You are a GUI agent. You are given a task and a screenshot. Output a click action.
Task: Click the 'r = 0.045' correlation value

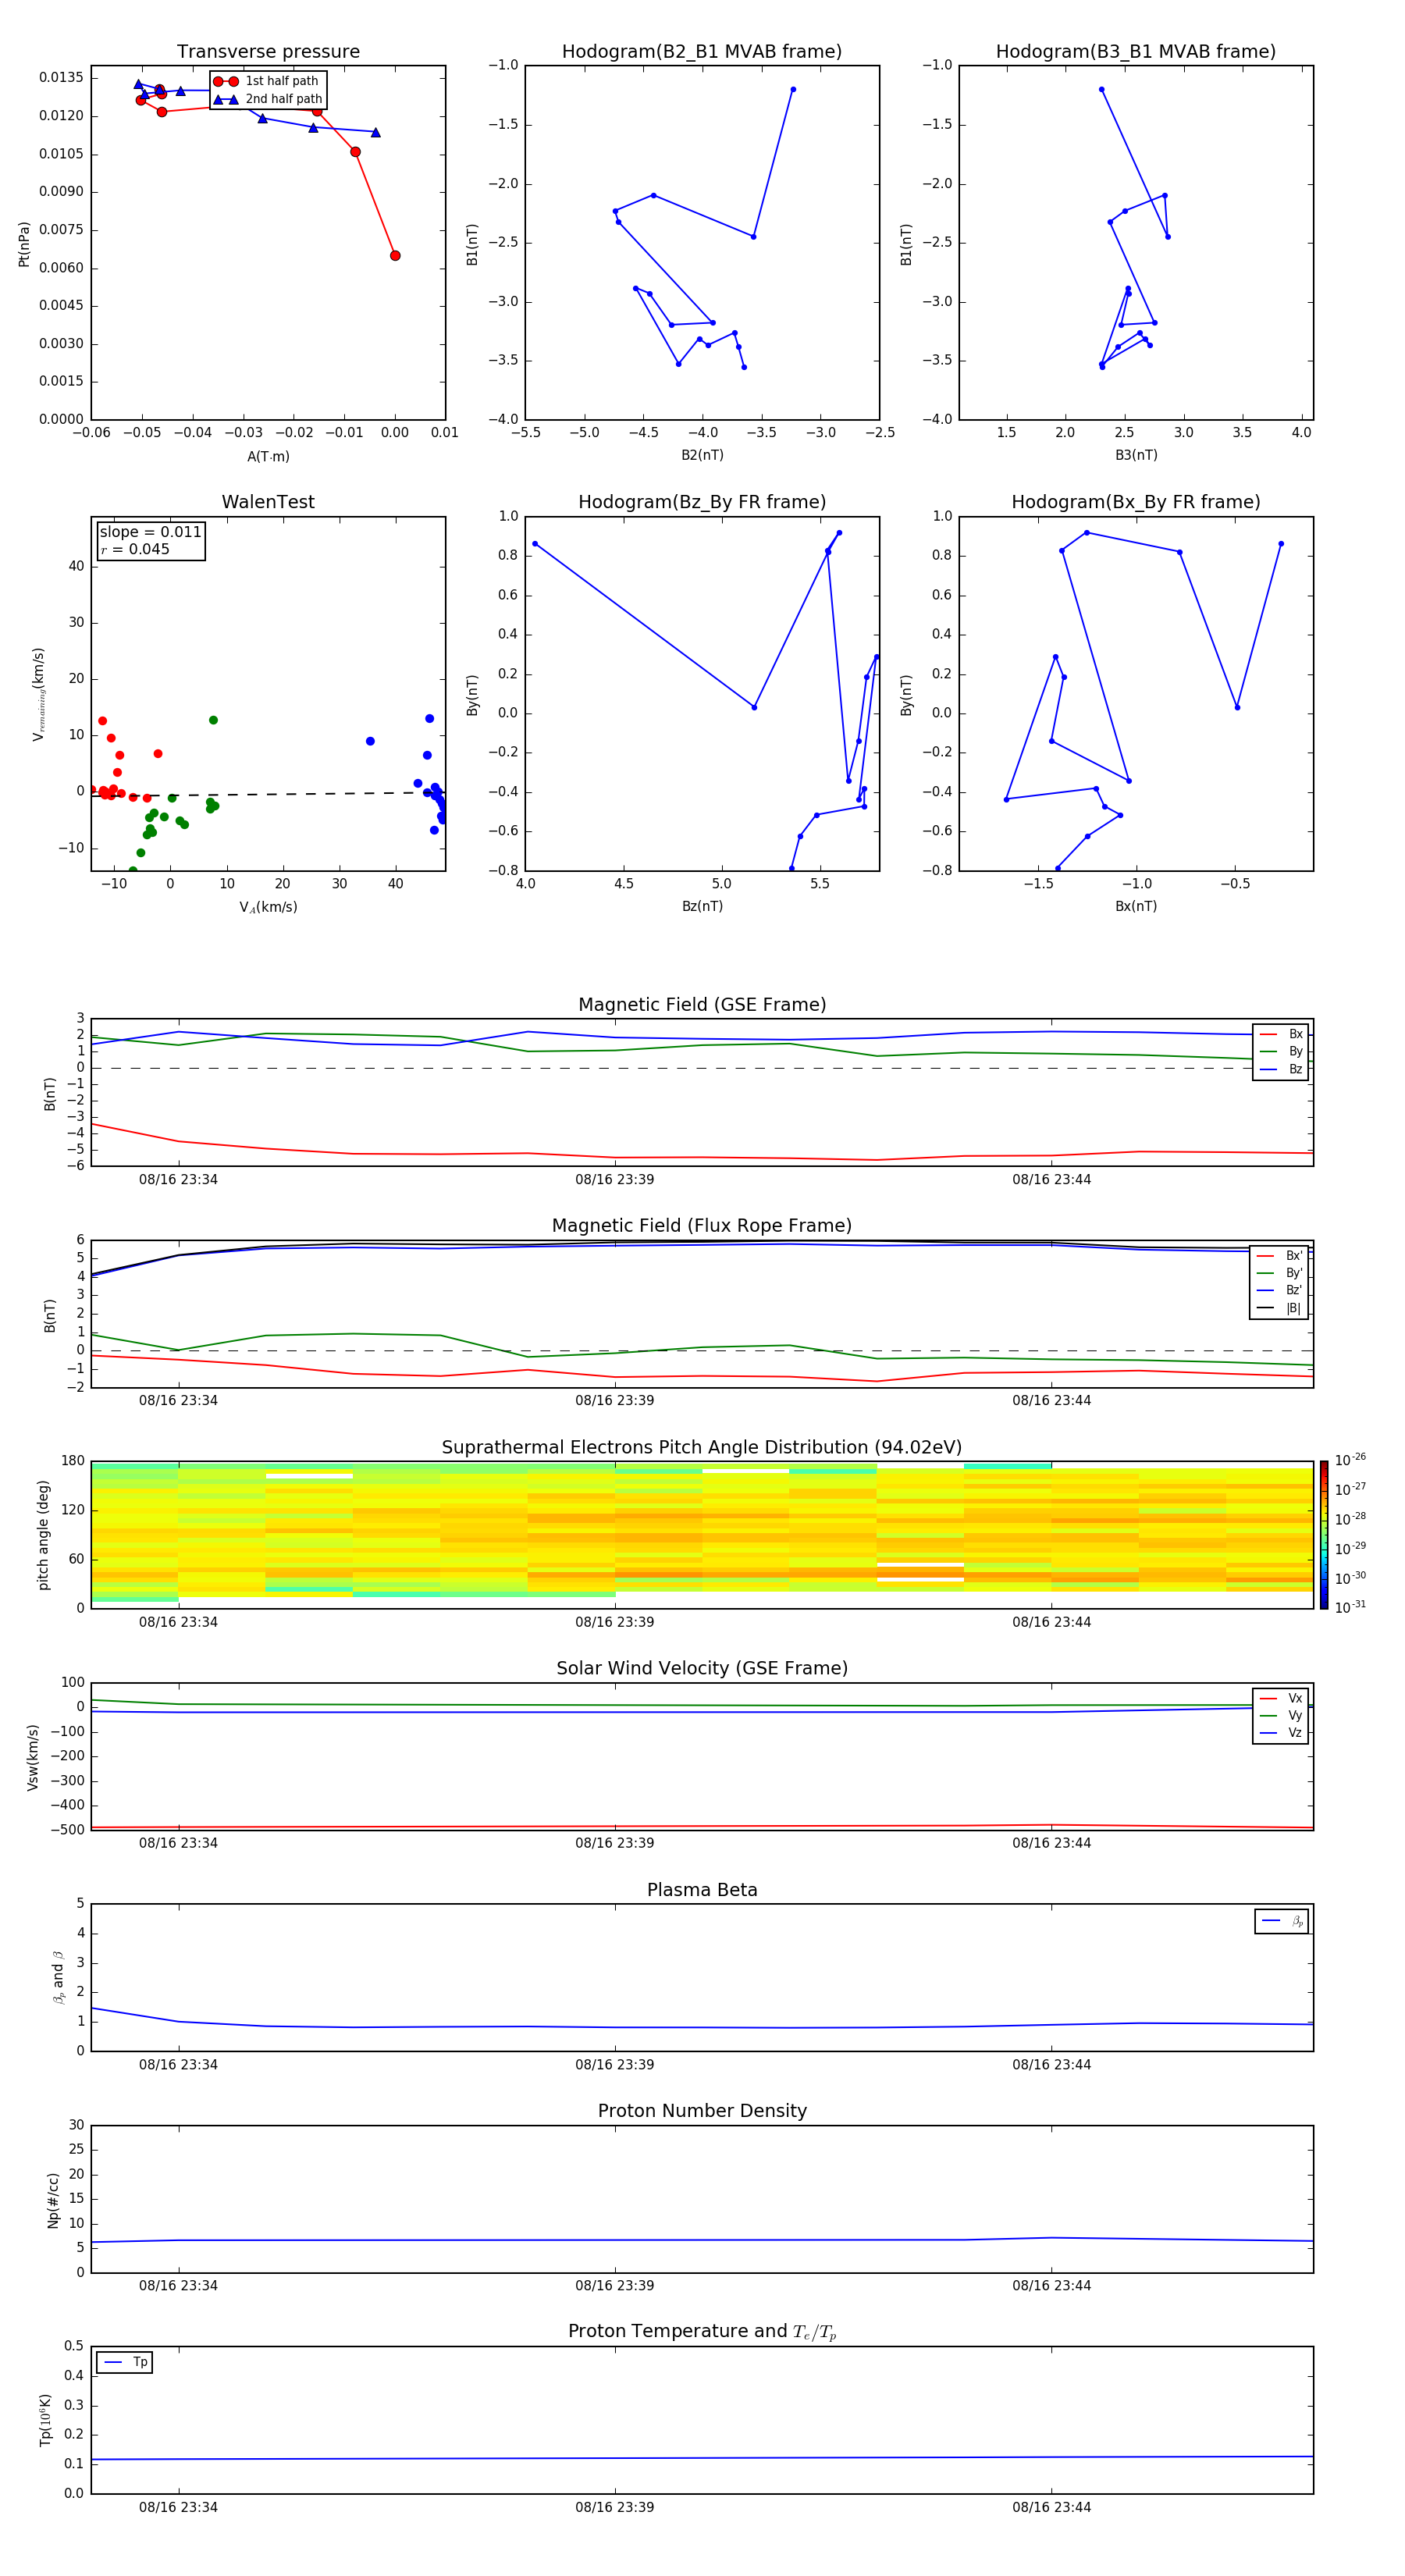(x=135, y=549)
